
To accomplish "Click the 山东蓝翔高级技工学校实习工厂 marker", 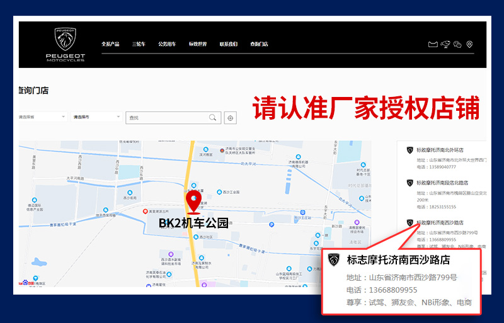I will pyautogui.click(x=289, y=269).
